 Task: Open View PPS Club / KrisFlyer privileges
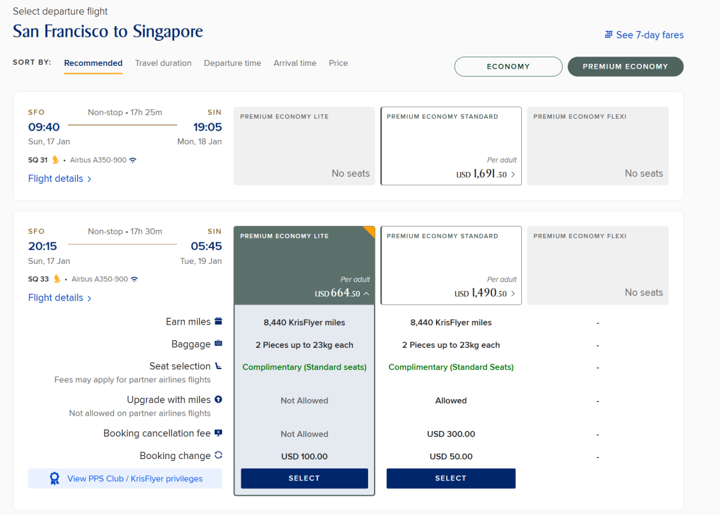(x=125, y=479)
